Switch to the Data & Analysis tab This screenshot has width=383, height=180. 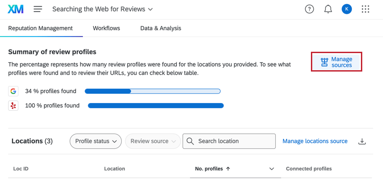tap(161, 28)
